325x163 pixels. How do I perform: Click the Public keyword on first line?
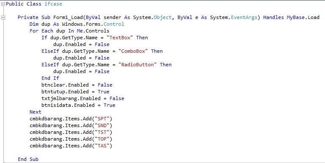coord(15,4)
